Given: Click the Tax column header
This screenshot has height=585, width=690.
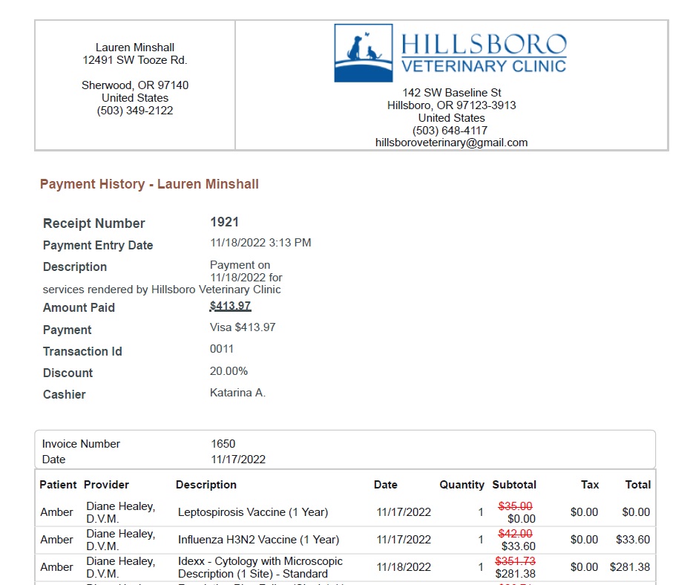Looking at the screenshot, I should (590, 485).
